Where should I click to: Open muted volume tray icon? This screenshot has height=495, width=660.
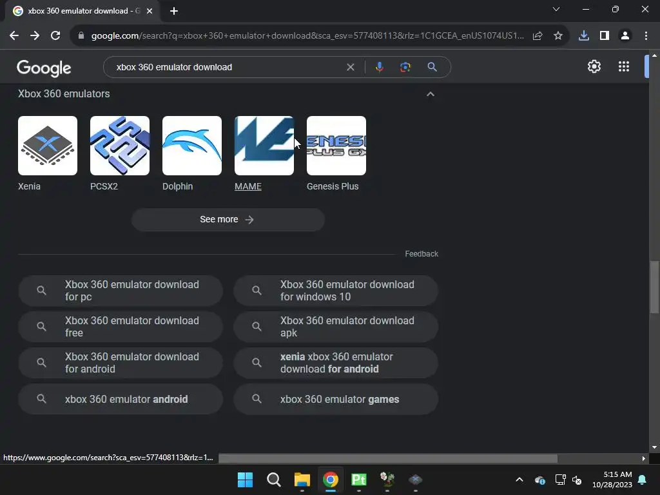coord(577,480)
